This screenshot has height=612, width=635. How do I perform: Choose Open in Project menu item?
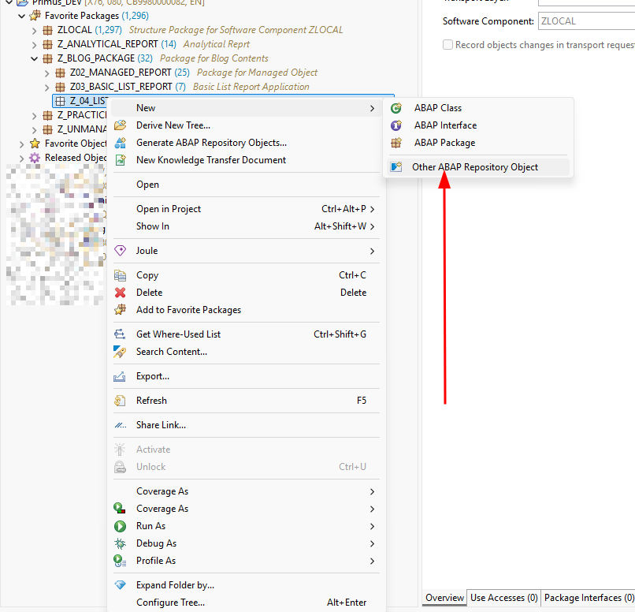[x=247, y=209]
